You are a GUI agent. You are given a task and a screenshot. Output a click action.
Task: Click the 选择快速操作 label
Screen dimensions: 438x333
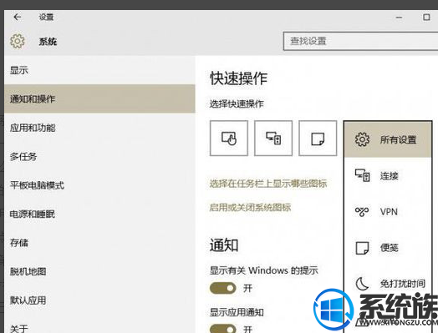(237, 104)
